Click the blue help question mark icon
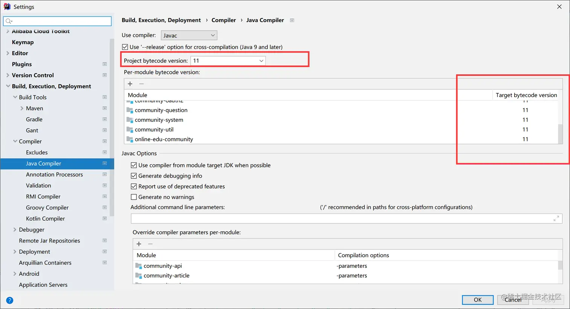570x309 pixels. tap(10, 300)
